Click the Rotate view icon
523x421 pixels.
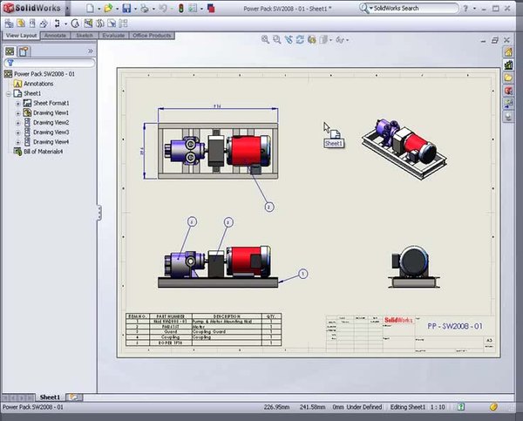tap(300, 40)
